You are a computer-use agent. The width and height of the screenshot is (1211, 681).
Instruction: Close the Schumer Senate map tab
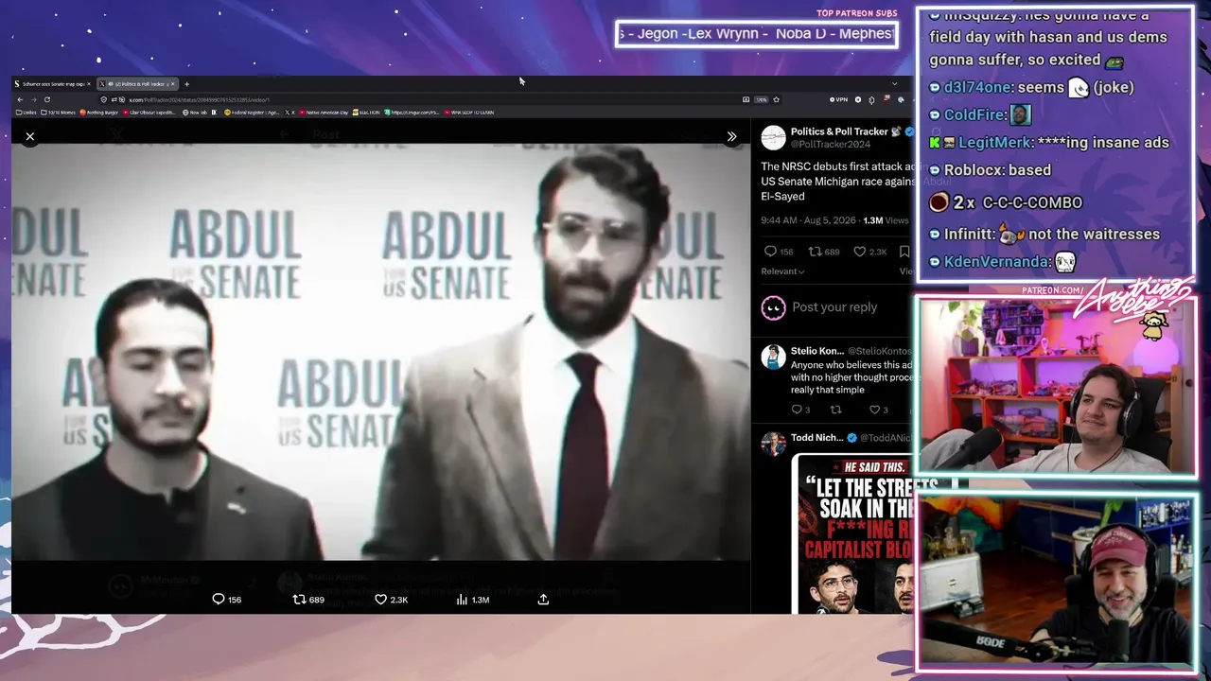[x=87, y=84]
